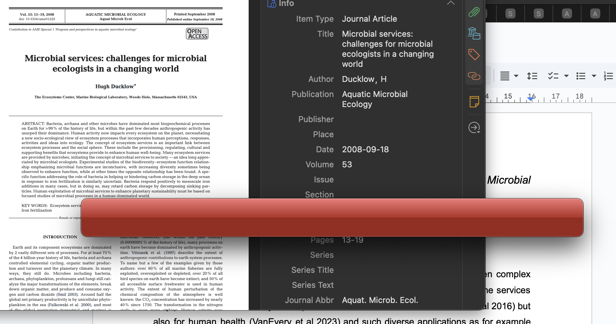
Task: Edit the Author field showing Ducklow, H
Action: (364, 79)
